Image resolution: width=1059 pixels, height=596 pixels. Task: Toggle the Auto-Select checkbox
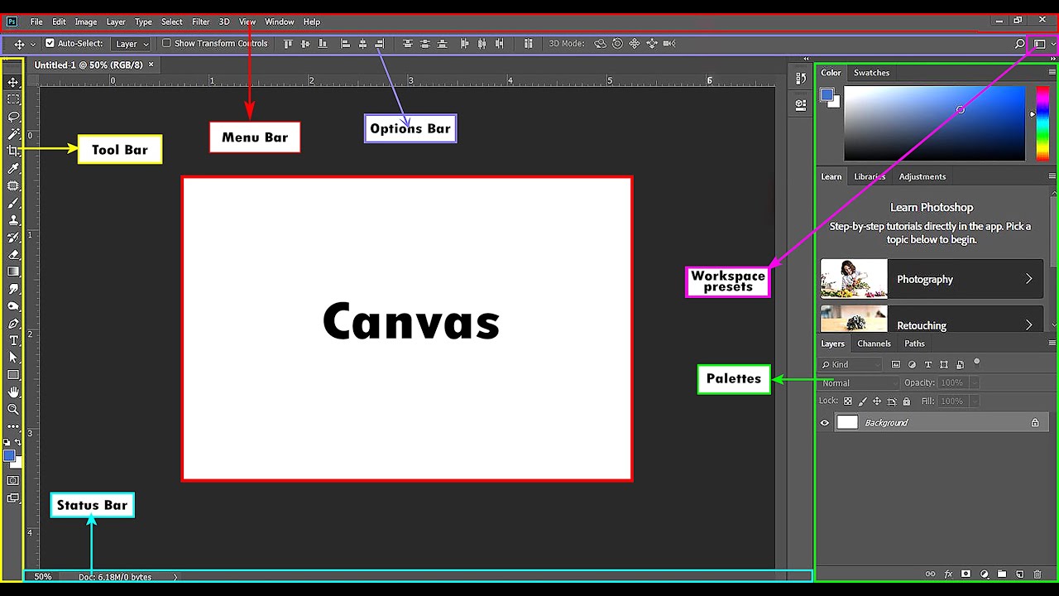(50, 43)
